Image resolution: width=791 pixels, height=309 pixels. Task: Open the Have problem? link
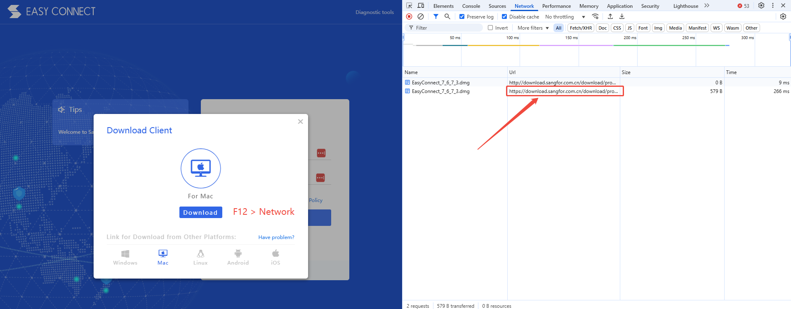[276, 237]
